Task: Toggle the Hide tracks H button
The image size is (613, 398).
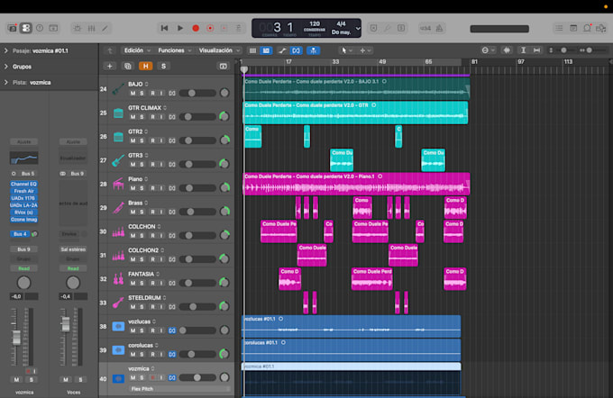Action: (x=145, y=66)
